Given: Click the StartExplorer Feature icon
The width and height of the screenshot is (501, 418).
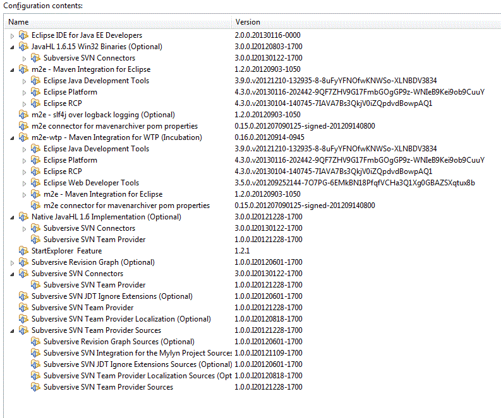Looking at the screenshot, I should click(23, 251).
